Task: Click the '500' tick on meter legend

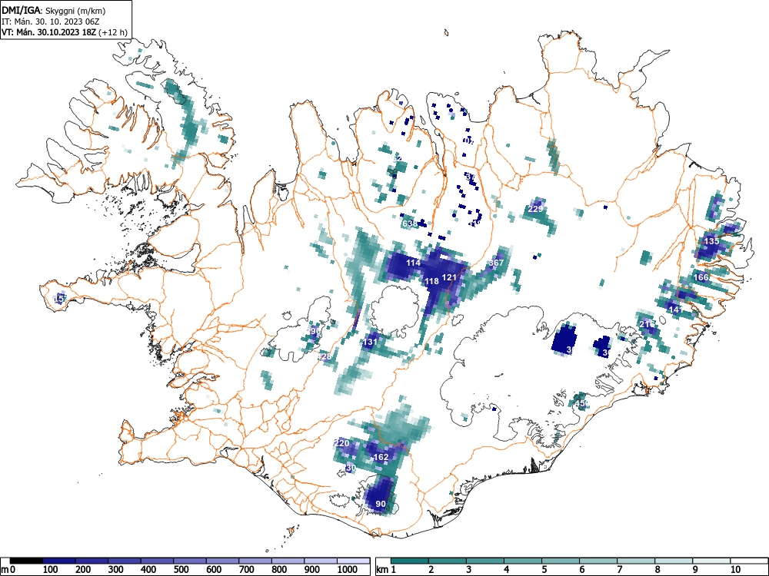Action: pos(181,570)
